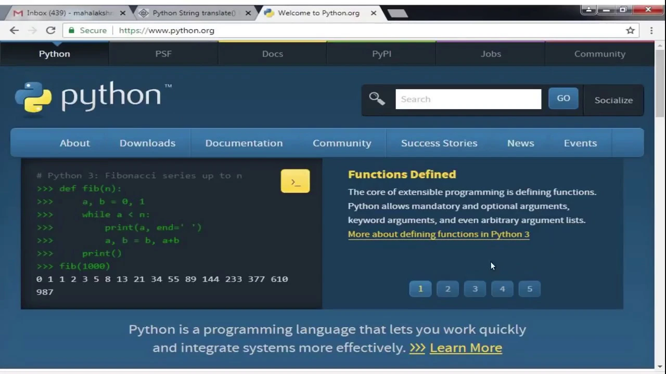This screenshot has width=666, height=374.
Task: Click the page vertical scrollbar thumb
Action: pyautogui.click(x=660, y=83)
